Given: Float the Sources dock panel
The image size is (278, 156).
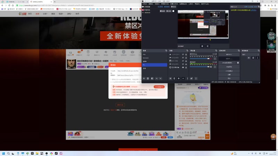Looking at the screenshot, I should pyautogui.click(x=187, y=51).
